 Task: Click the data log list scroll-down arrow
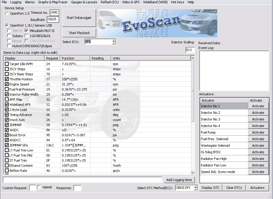[193, 172]
